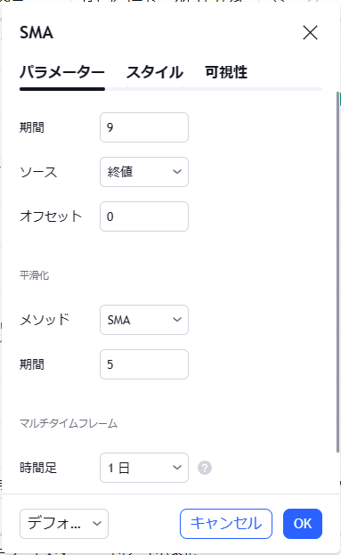This screenshot has height=555, width=341.
Task: Open the デフォ... defaults dropdown
Action: (x=64, y=524)
